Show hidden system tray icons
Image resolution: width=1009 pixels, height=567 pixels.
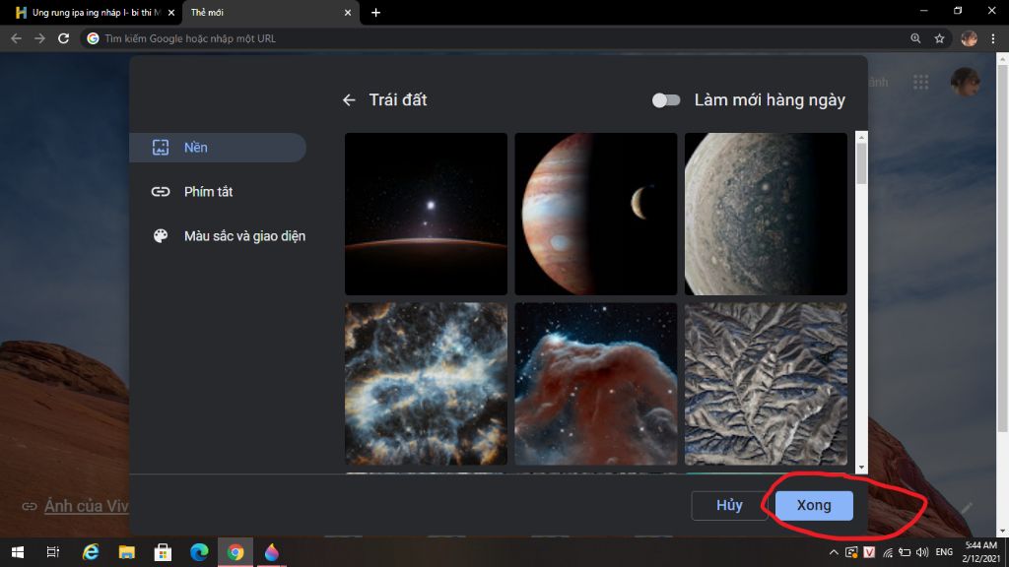coord(834,552)
